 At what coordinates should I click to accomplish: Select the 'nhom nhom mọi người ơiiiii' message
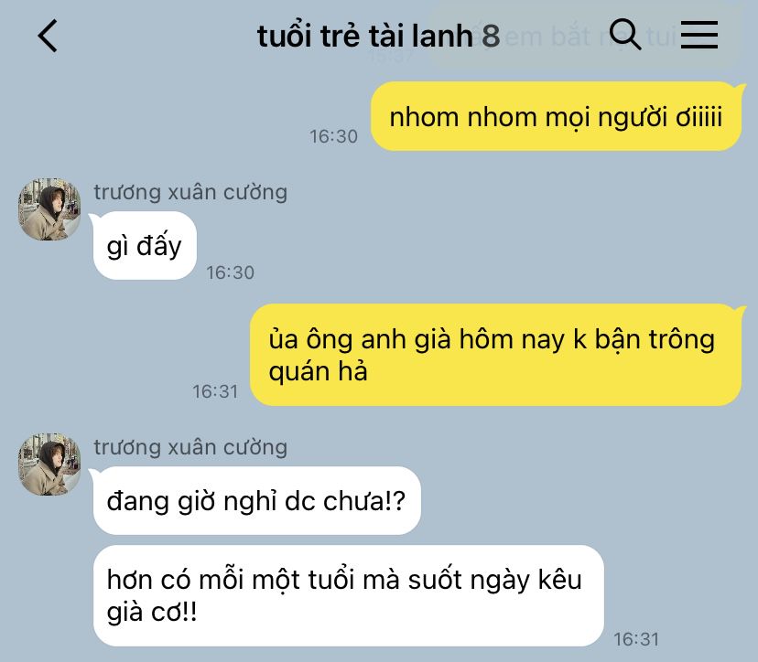coord(556,116)
